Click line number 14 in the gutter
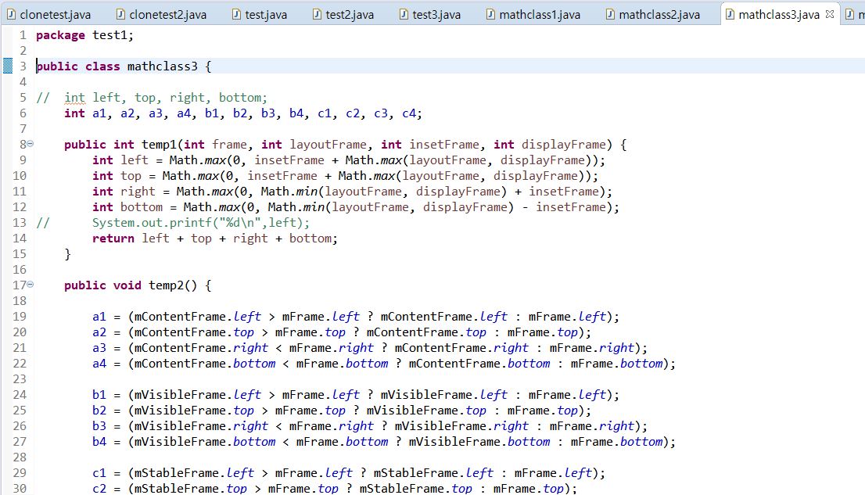Image resolution: width=865 pixels, height=495 pixels. coord(20,239)
